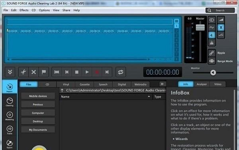The width and height of the screenshot is (239, 150).
Task: Skip to next marker button
Action: pos(107,72)
